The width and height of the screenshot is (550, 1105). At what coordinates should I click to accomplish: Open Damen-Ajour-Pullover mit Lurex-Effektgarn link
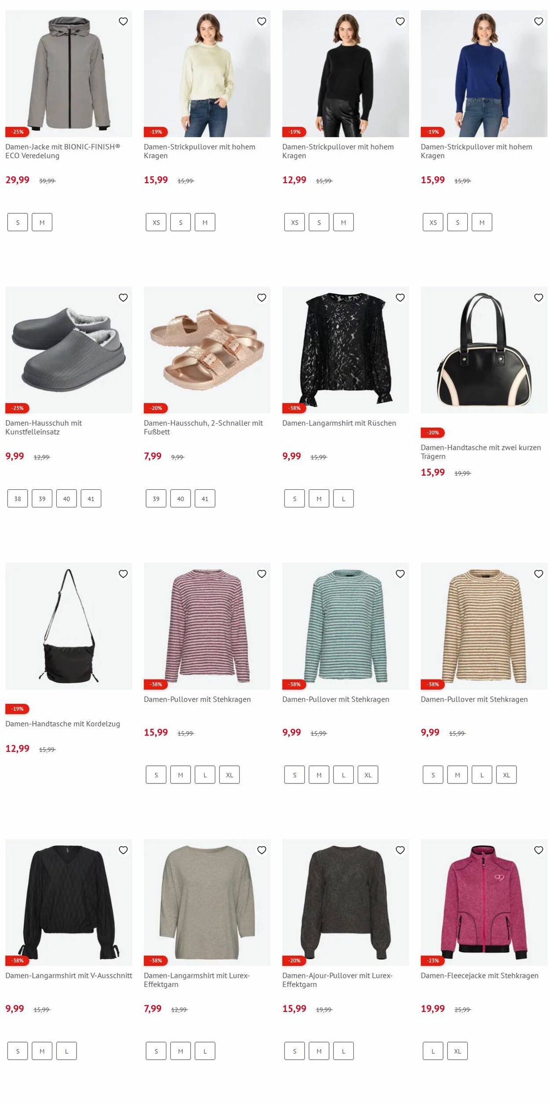click(337, 979)
